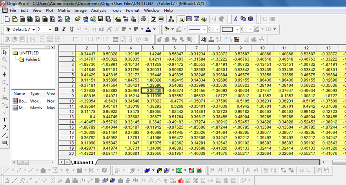Click the fill color paint bucket swatch
The width and height of the screenshot is (346, 185).
tap(167, 29)
